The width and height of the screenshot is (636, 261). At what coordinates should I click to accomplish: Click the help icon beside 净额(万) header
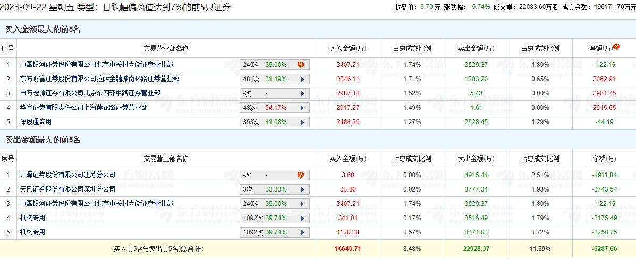click(616, 47)
